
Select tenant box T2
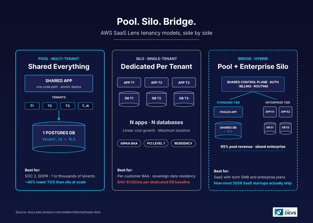50,106
